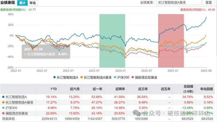Click orange dot beside 长江智能制造A基准 table row
Screen dimensions: 217x122
(3, 102)
